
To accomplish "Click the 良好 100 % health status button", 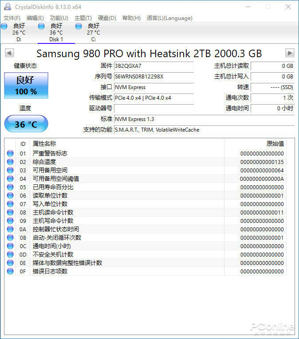I will (x=26, y=86).
